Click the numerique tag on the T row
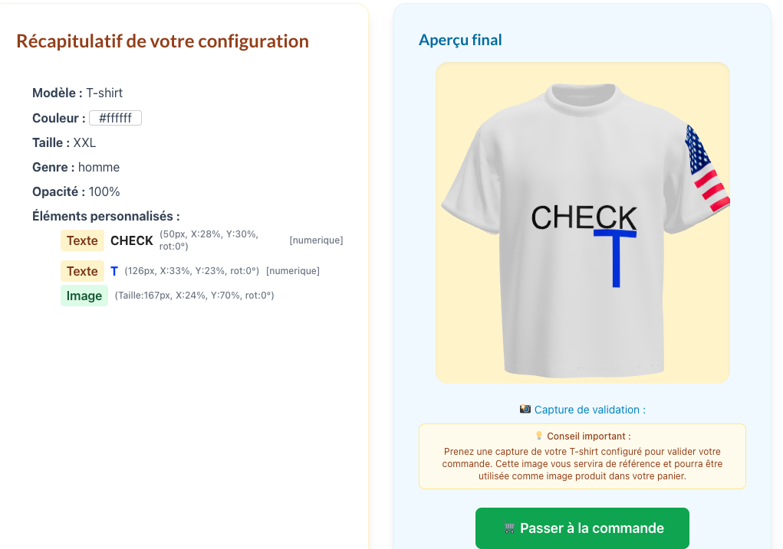 point(293,271)
